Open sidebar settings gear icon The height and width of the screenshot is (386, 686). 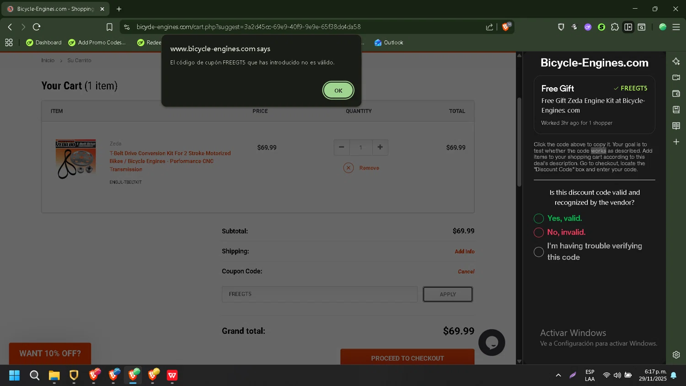point(676,354)
